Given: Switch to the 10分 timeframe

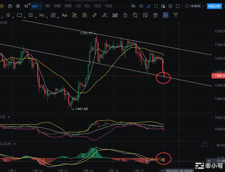Looking at the screenshot, I should point(97,6).
